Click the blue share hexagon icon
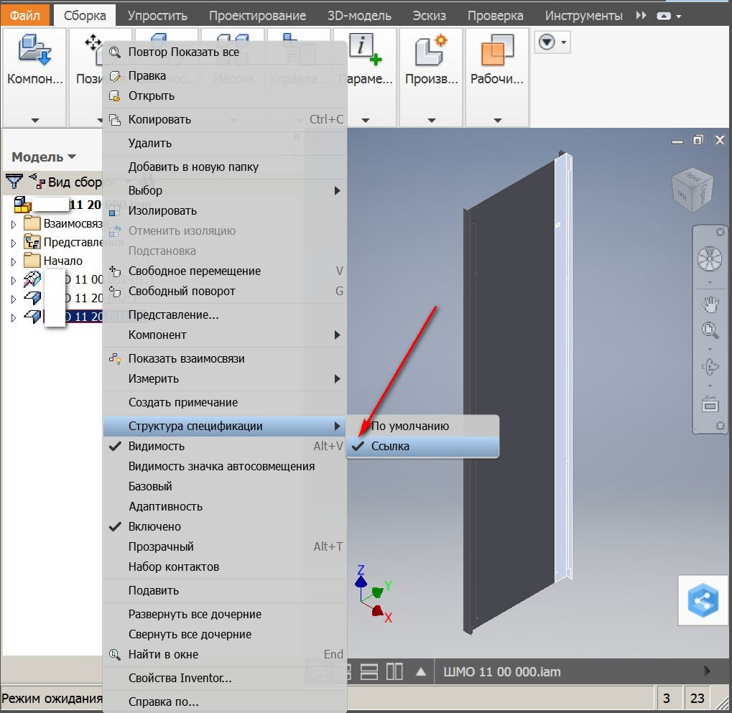Image resolution: width=732 pixels, height=713 pixels. [703, 600]
